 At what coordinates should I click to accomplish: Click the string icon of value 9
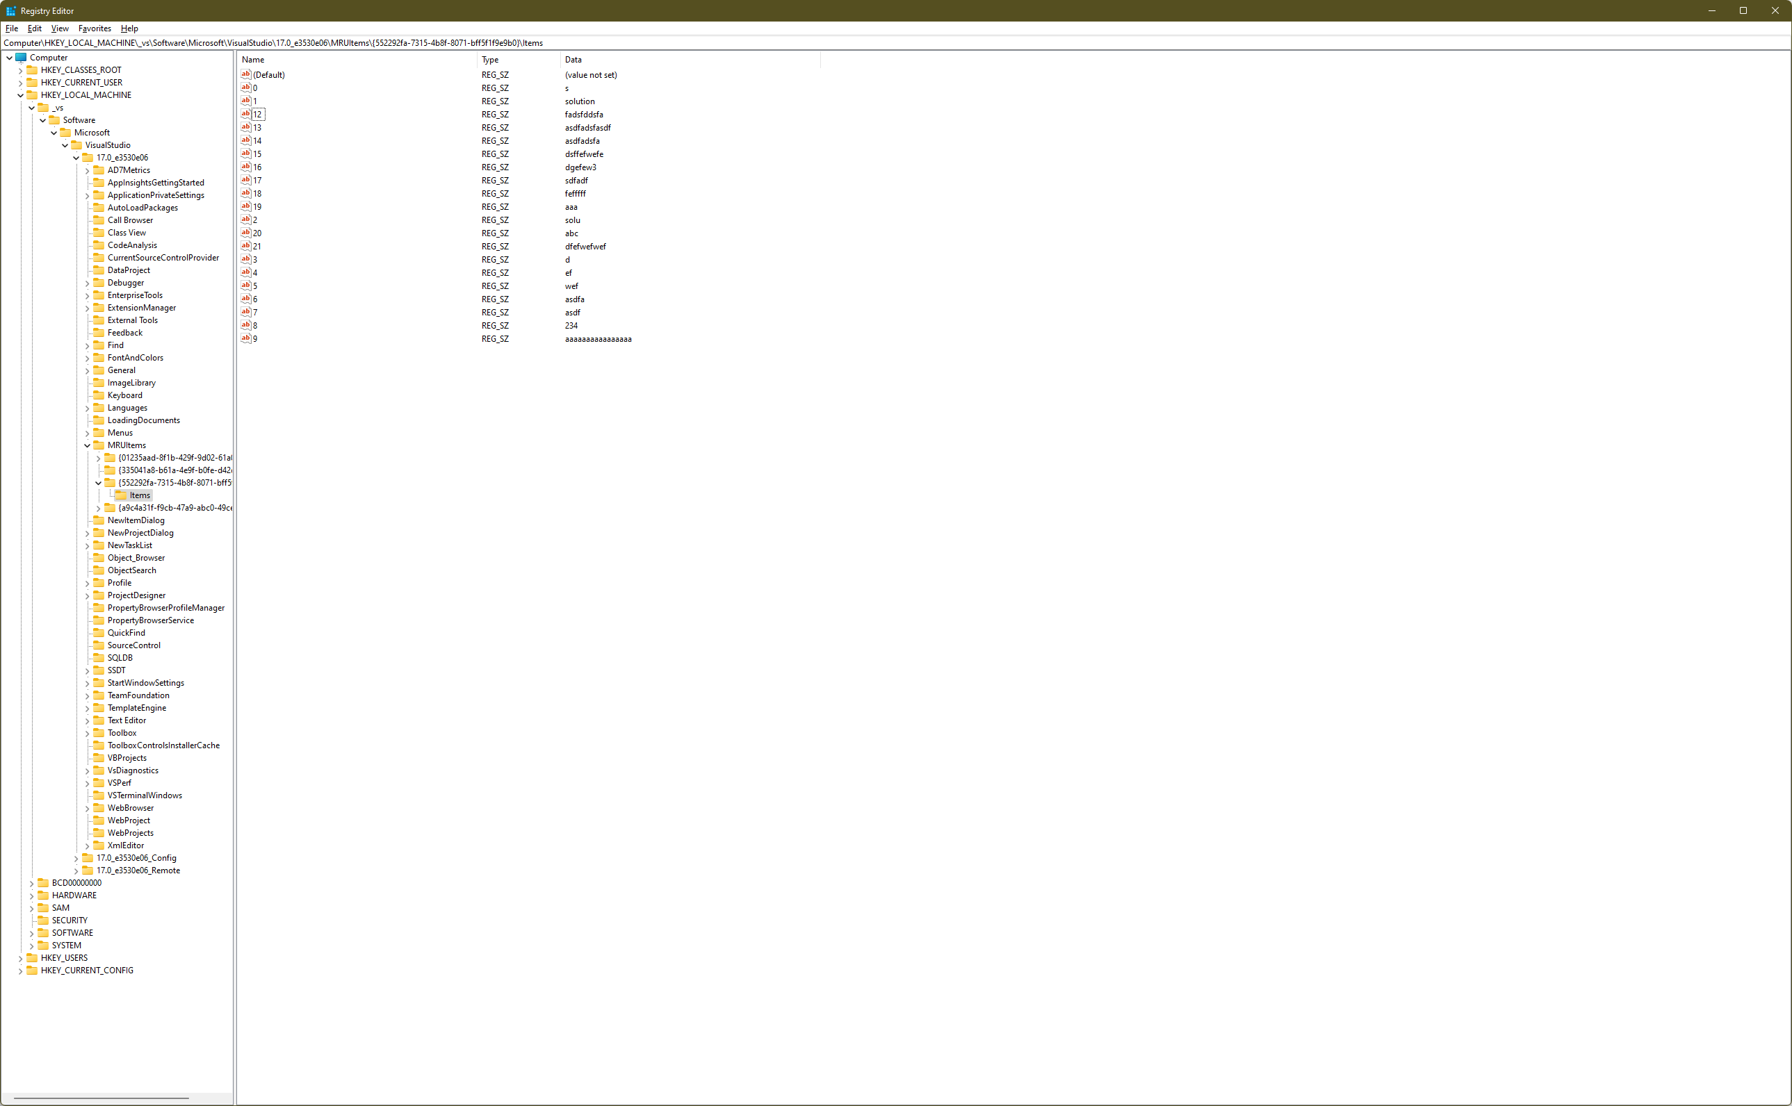(246, 338)
